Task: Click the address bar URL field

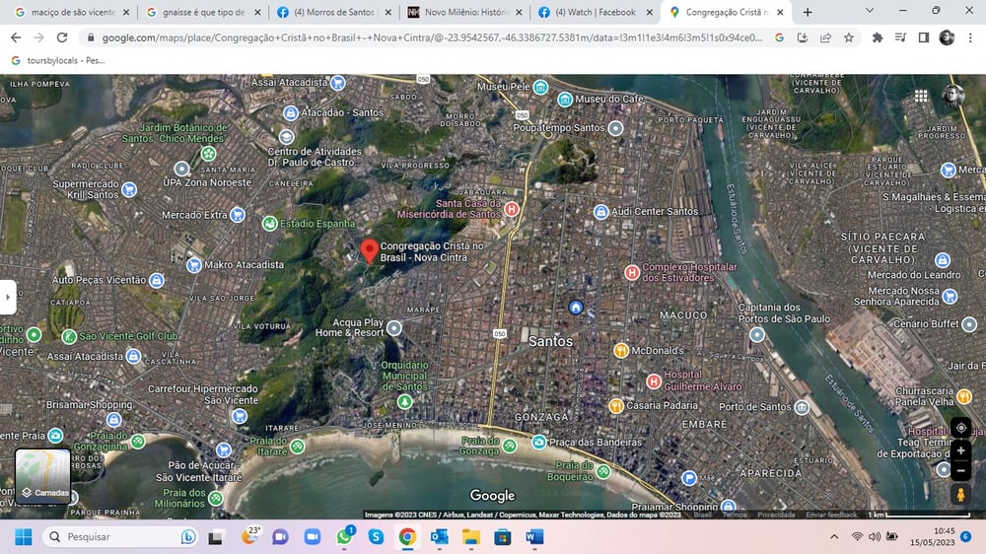Action: pos(432,37)
